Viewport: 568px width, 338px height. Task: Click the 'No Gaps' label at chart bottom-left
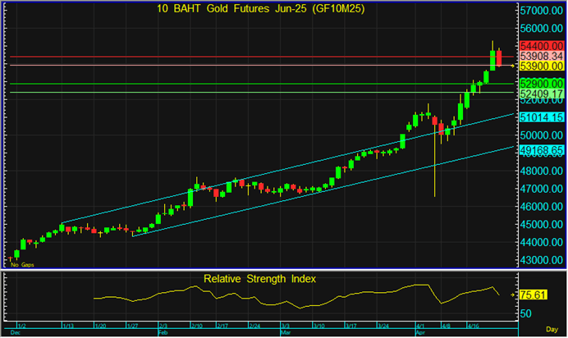(22, 265)
